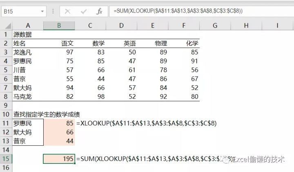Select row 1 header

pos(6,34)
